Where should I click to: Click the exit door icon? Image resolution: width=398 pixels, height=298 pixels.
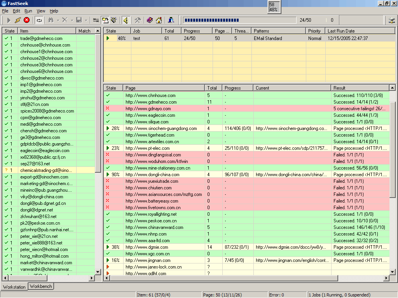[x=171, y=20]
